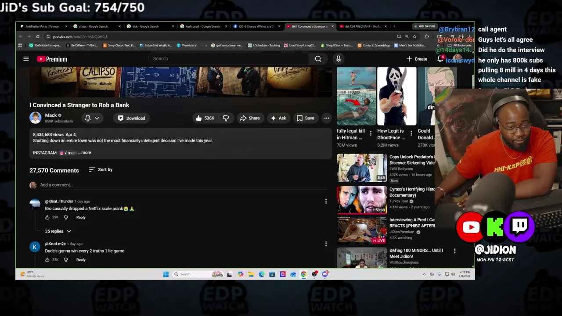Open a new browser tab
This screenshot has width=562, height=316.
(x=394, y=26)
